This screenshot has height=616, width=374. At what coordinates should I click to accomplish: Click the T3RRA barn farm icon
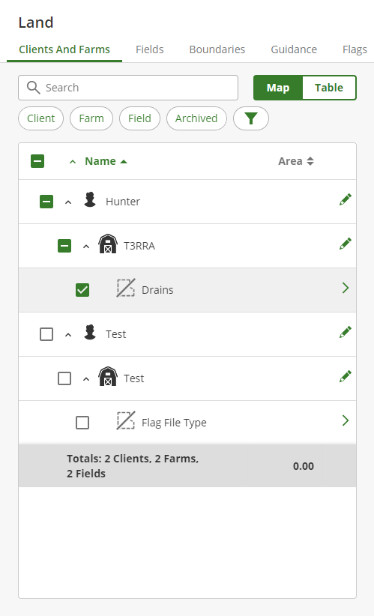(x=108, y=244)
